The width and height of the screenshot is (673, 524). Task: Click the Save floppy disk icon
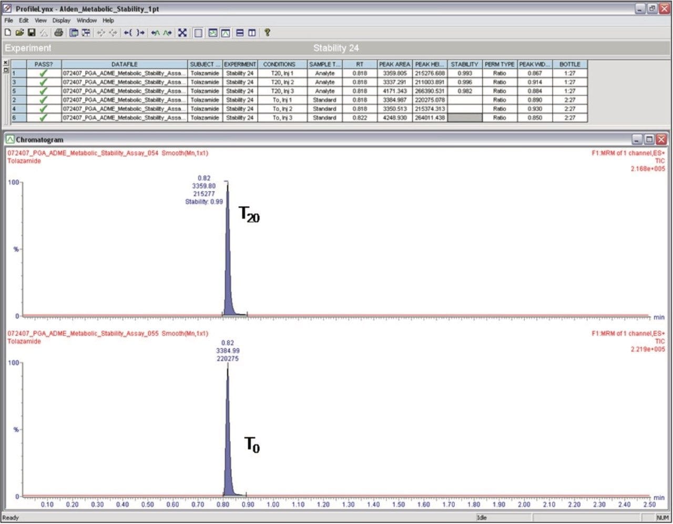point(32,33)
